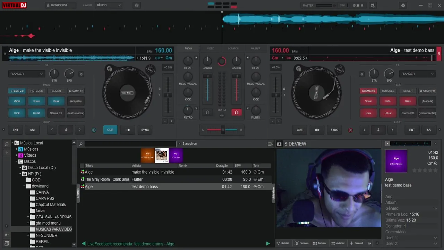Click the (Acapella) pad on deck B
The height and width of the screenshot is (250, 444).
tap(427, 101)
